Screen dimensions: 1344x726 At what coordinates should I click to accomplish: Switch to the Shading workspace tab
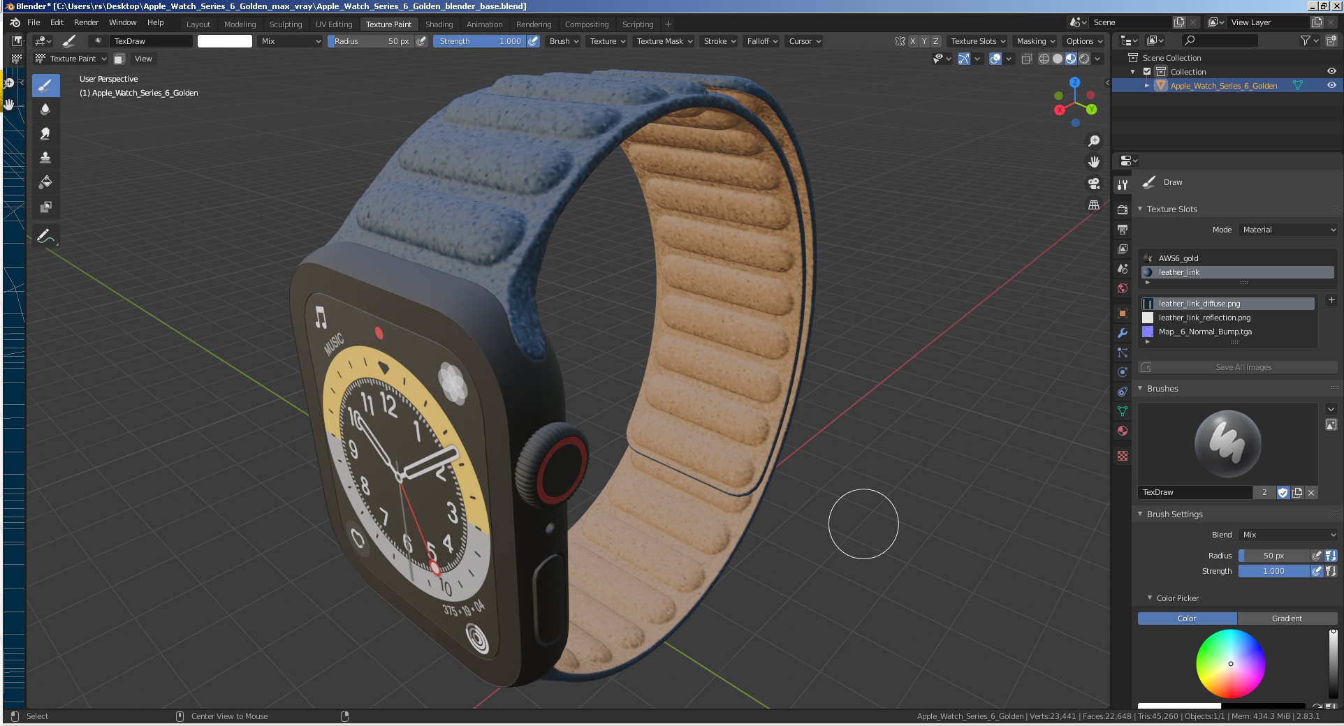point(439,24)
